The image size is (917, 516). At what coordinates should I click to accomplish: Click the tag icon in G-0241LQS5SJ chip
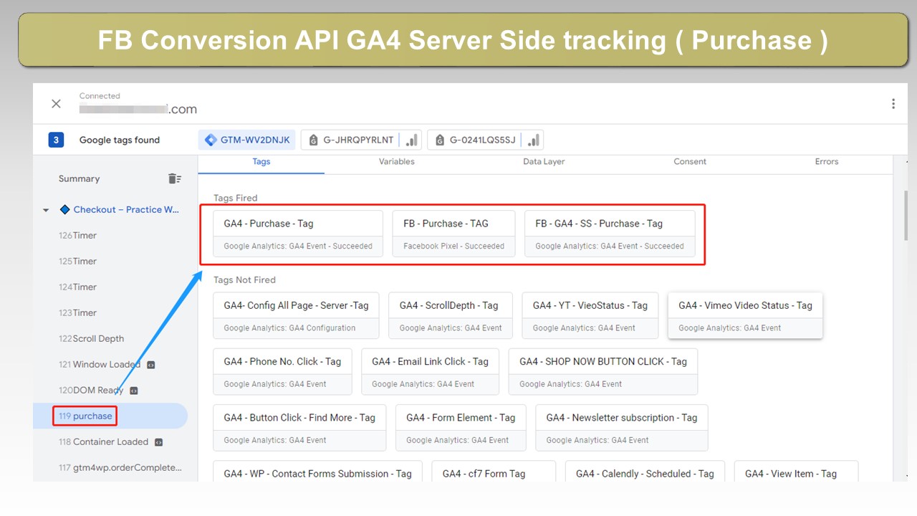click(x=439, y=140)
